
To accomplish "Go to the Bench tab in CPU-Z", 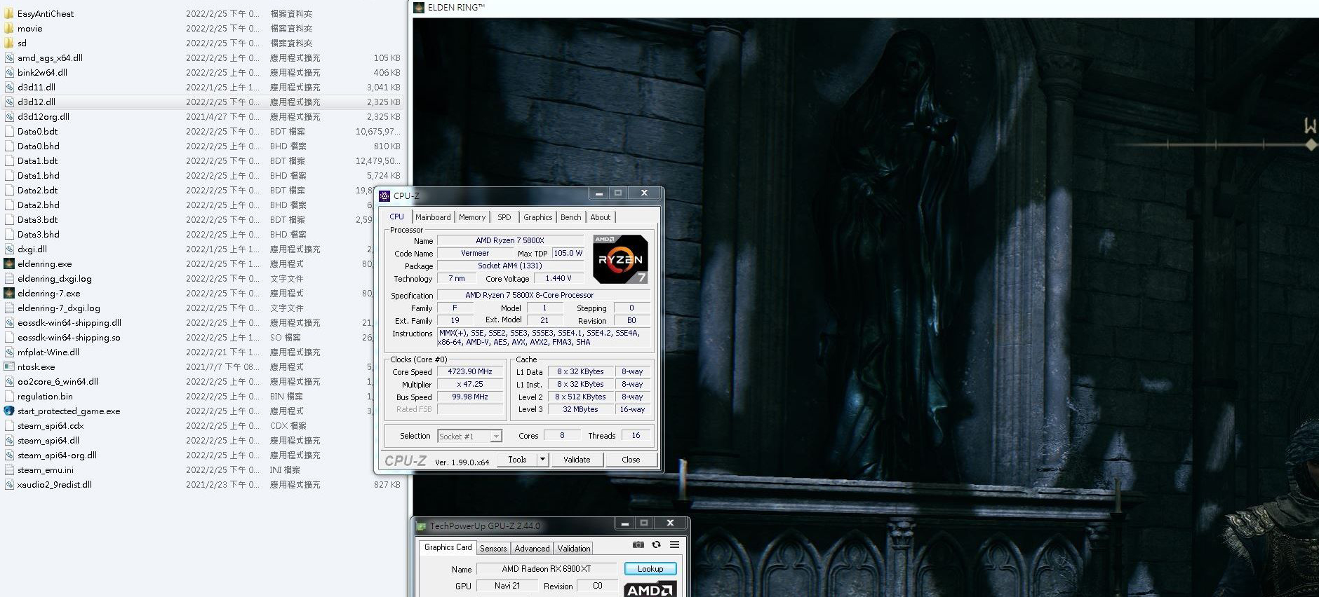I will pos(570,217).
